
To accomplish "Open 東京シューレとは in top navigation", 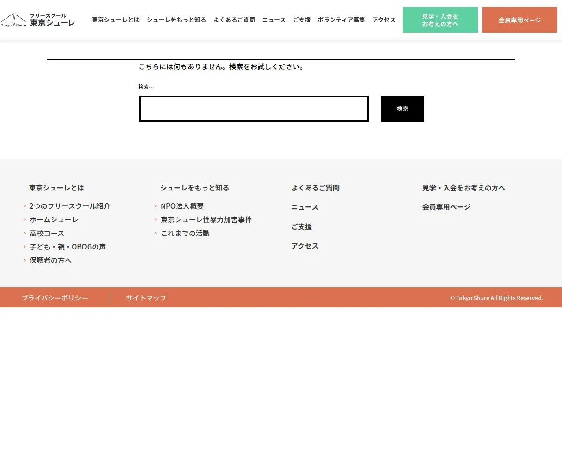I will 116,20.
